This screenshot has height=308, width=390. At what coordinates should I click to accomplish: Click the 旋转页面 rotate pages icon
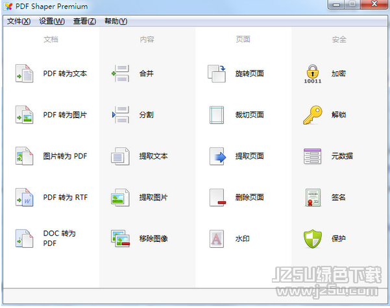click(x=217, y=73)
